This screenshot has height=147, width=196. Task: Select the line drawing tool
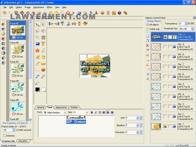tap(43, 50)
